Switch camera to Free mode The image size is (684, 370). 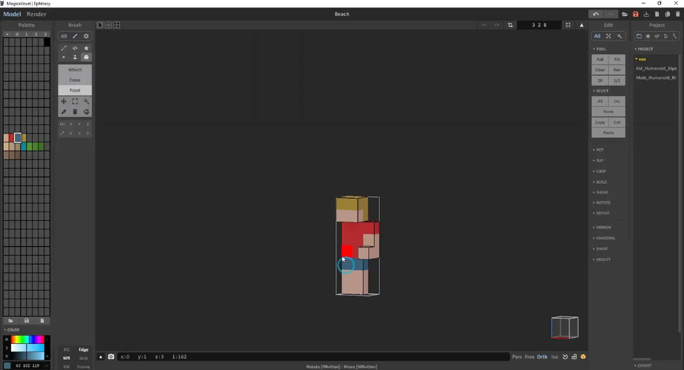[x=530, y=357]
